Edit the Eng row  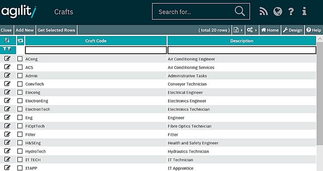tap(7, 117)
